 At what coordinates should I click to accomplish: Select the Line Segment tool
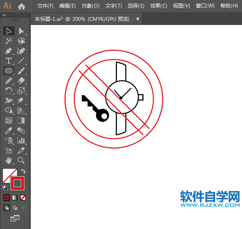pyautogui.click(x=21, y=61)
